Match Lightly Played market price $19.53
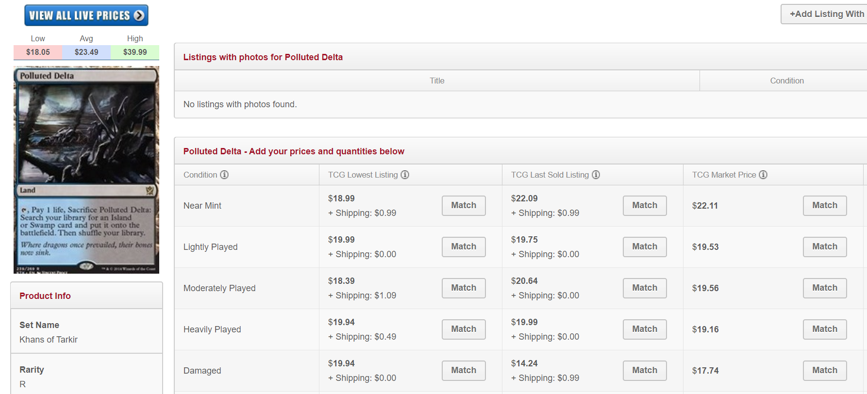The image size is (867, 394). click(825, 247)
